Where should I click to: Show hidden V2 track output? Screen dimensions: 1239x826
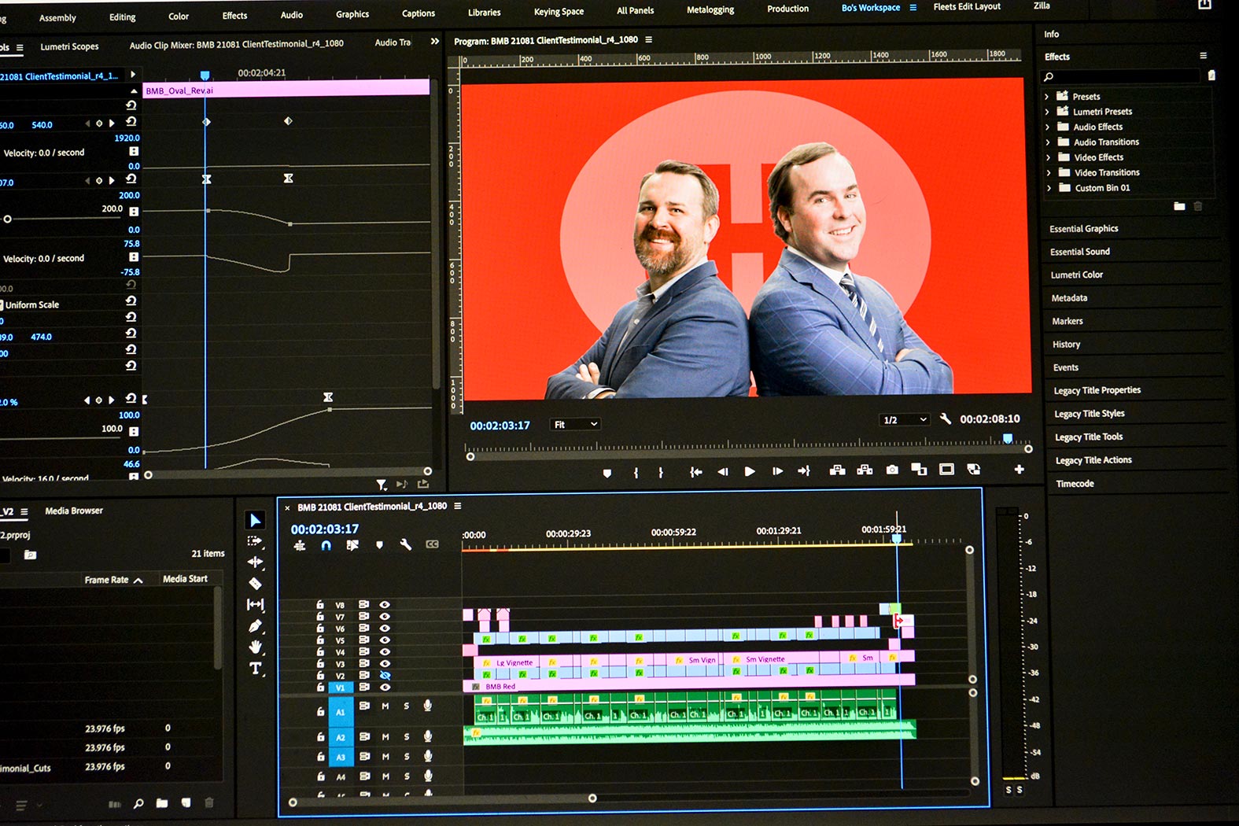[x=385, y=675]
